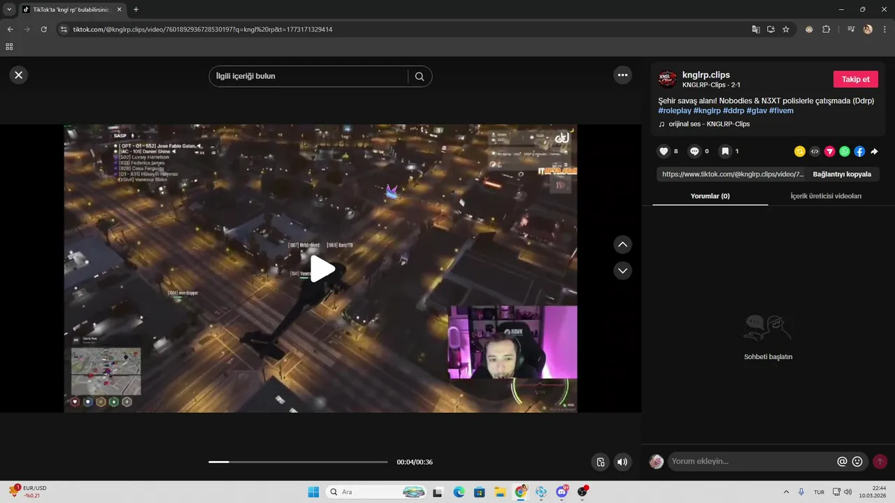This screenshot has width=895, height=503.
Task: Open the #knglrp hashtag
Action: [707, 110]
